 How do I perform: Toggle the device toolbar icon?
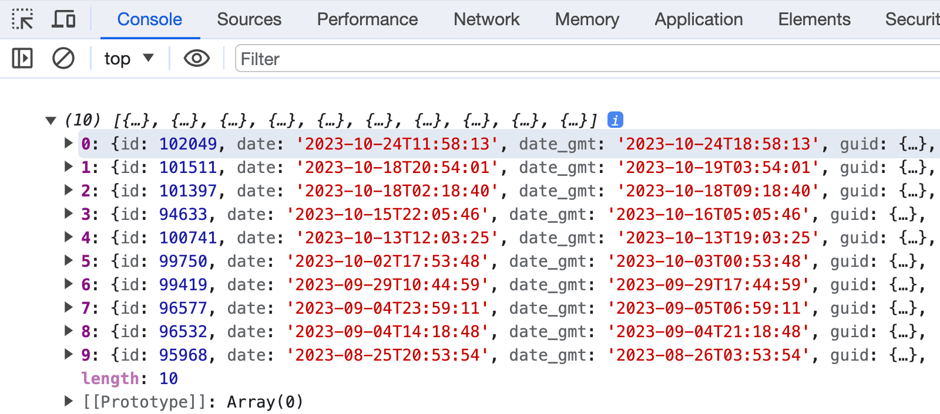point(63,19)
